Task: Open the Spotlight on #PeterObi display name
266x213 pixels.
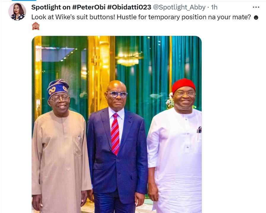Action: coord(51,7)
